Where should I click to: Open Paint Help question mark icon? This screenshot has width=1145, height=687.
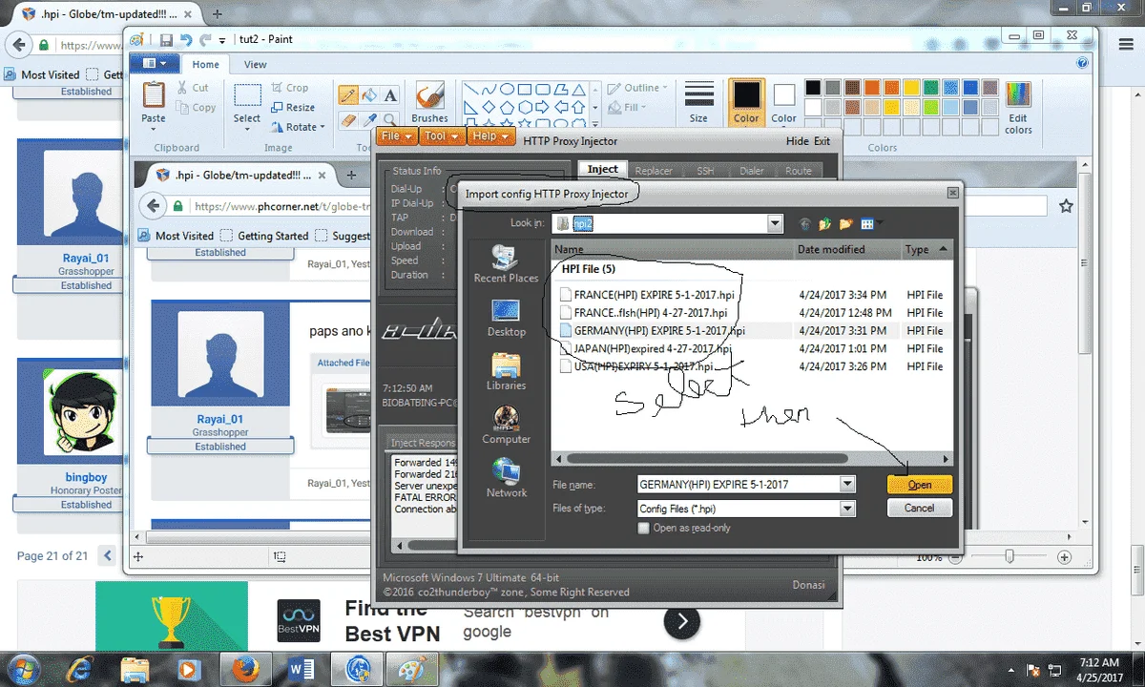[x=1083, y=64]
